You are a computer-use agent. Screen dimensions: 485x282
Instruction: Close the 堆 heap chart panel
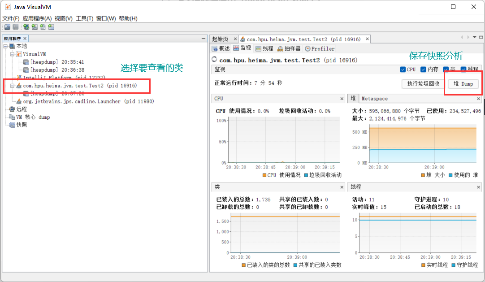[479, 99]
